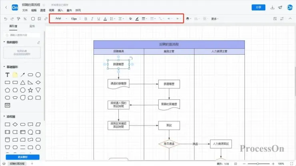
Task: Open the 编辑 menu
Action: (x=34, y=10)
